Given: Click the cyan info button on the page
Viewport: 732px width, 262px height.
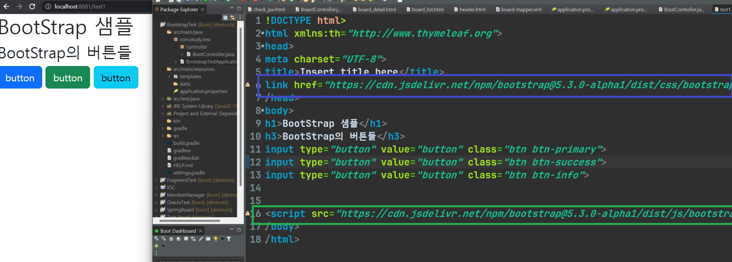Looking at the screenshot, I should tap(116, 78).
